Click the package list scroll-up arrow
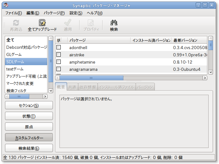Image resolution: width=219 pixels, height=164 pixels. 211,38
